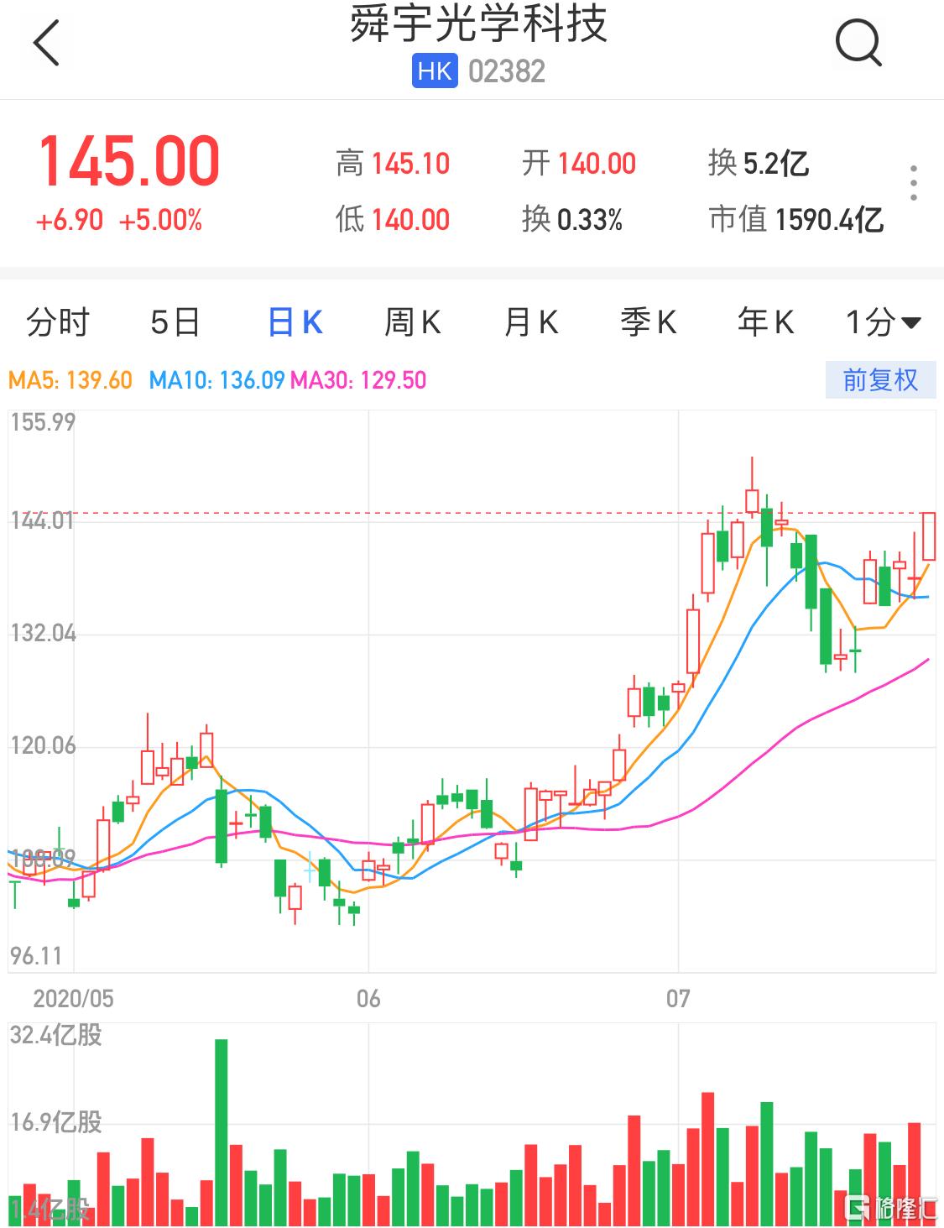Switch to the 分时 intraday tab

click(x=58, y=322)
